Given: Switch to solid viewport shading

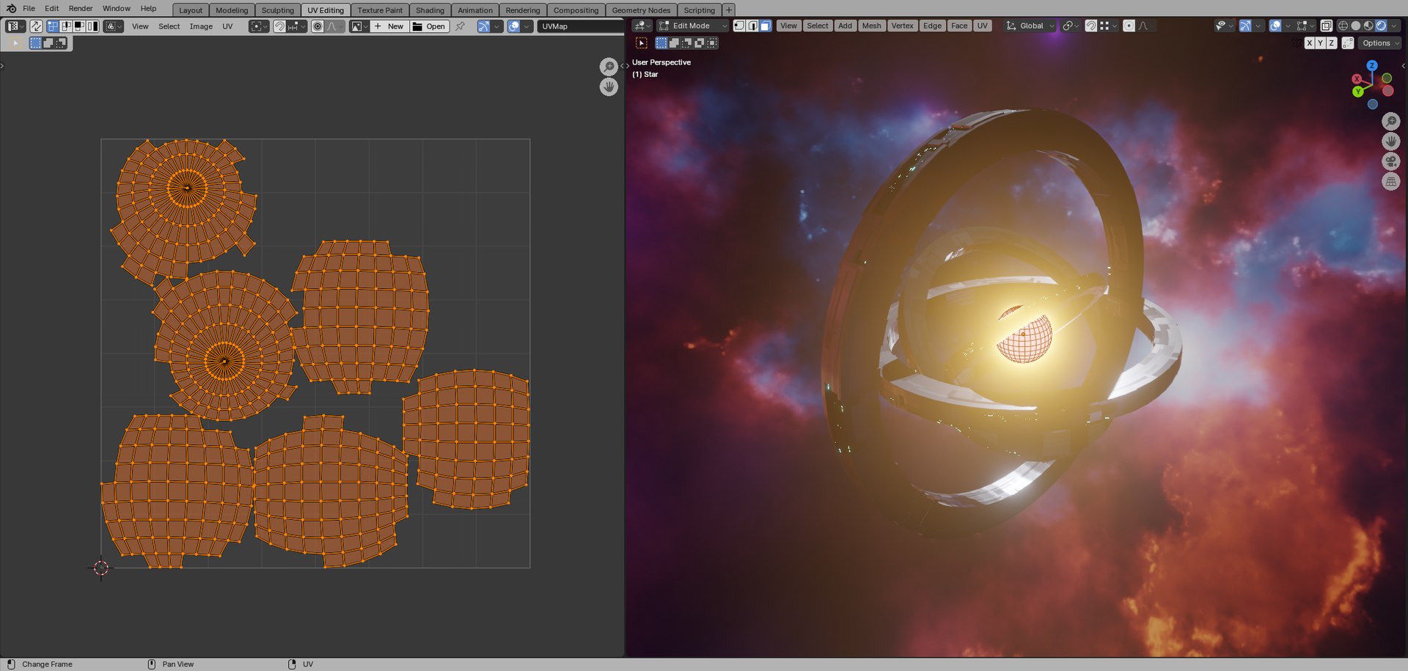Looking at the screenshot, I should tap(1356, 26).
